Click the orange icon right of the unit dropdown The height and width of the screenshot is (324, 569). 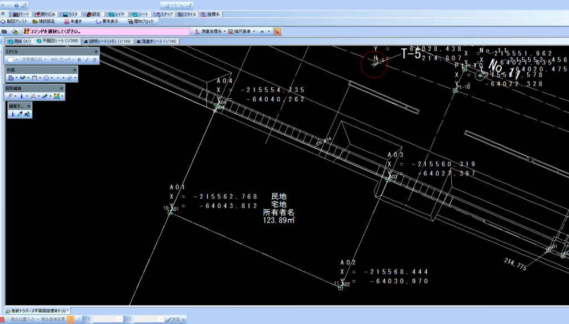pyautogui.click(x=277, y=32)
